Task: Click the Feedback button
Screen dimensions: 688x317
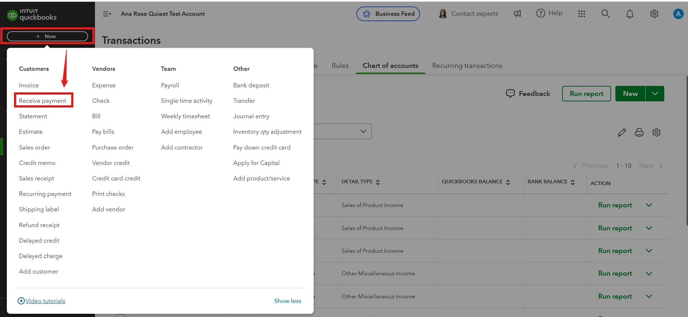Action: point(528,93)
